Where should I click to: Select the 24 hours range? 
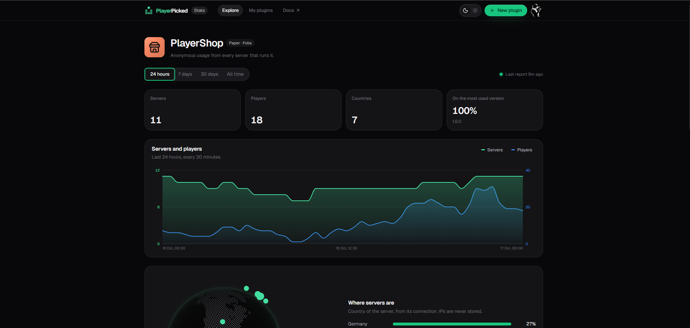[160, 74]
